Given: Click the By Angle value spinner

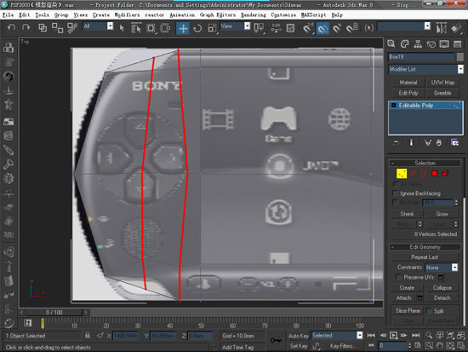Looking at the screenshot, I should 456,203.
